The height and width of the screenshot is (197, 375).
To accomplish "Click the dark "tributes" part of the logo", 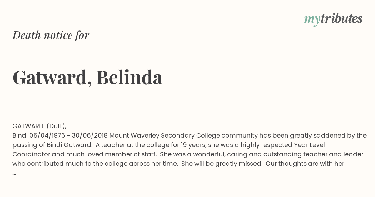I will click(x=341, y=18).
